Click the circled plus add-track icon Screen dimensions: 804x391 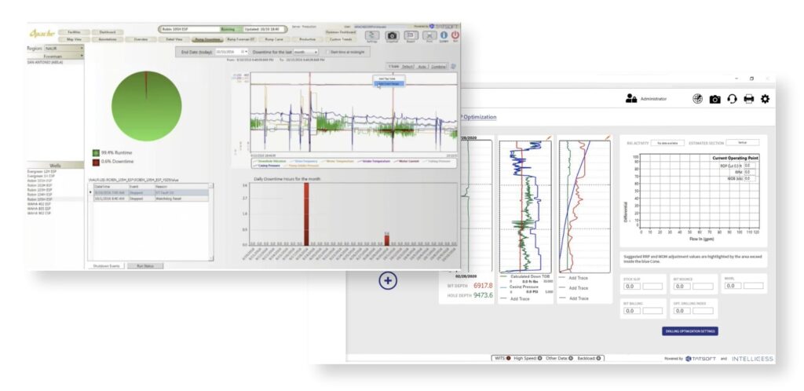click(x=389, y=280)
